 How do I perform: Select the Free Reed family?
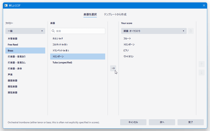(25, 44)
